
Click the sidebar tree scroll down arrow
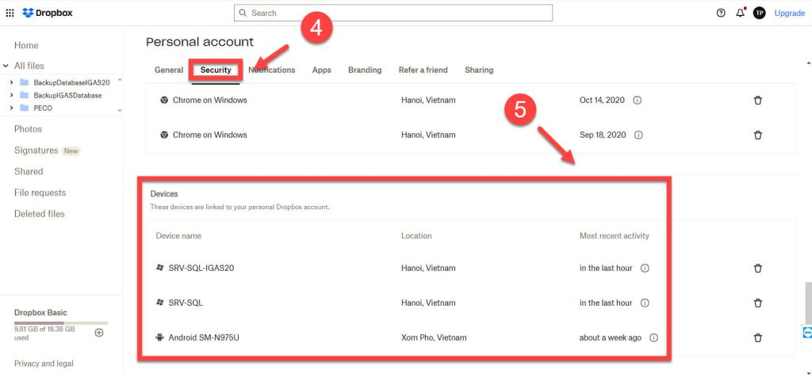coord(120,111)
